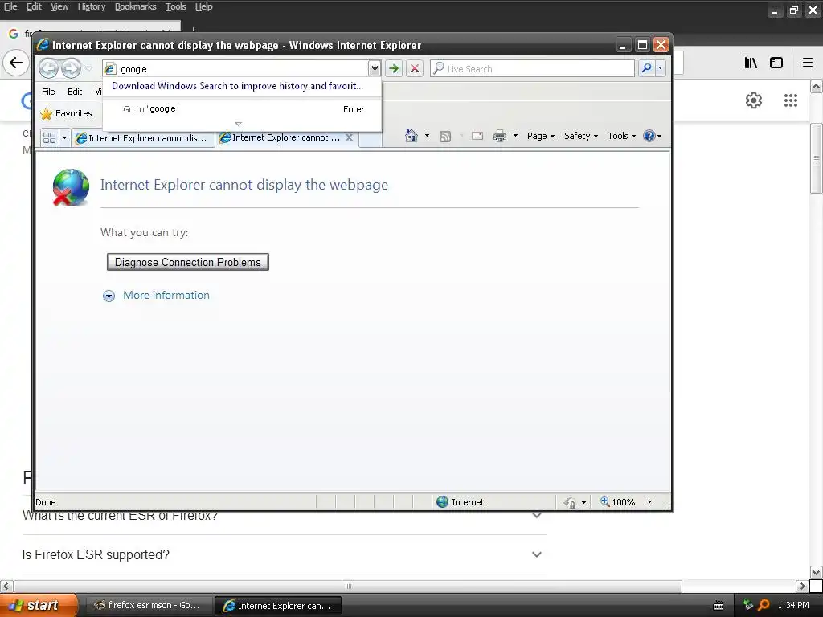Open a new blank IE tab

[371, 138]
